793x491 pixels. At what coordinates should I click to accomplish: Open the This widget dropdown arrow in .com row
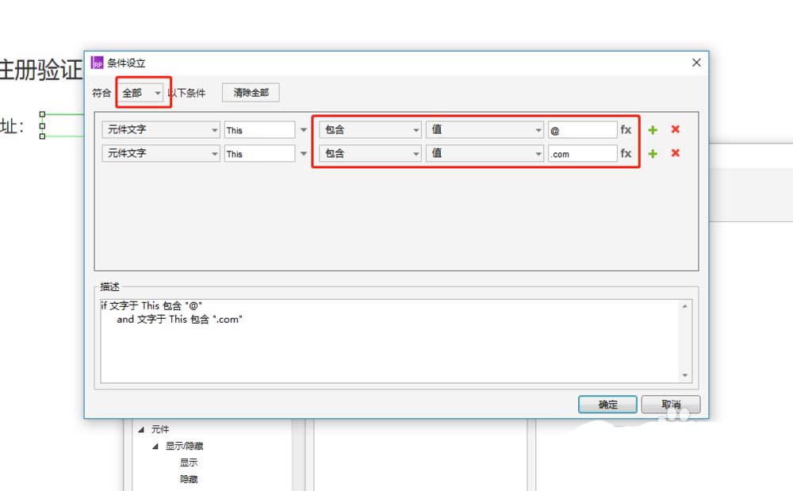(x=304, y=154)
